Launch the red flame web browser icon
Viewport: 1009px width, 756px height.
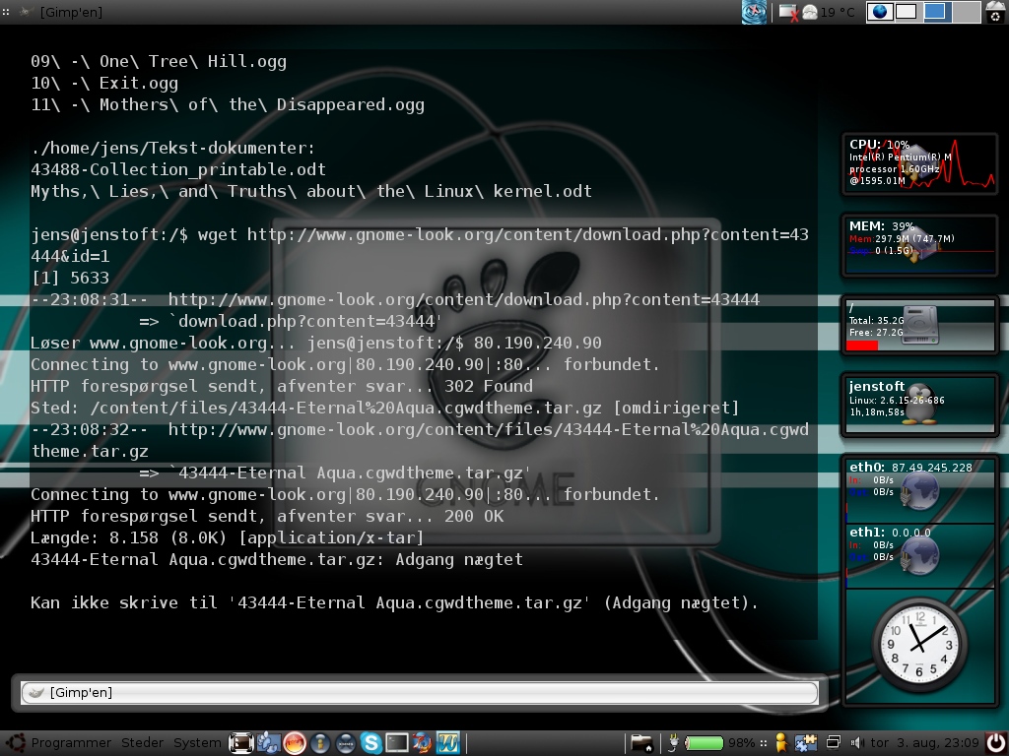(x=294, y=743)
